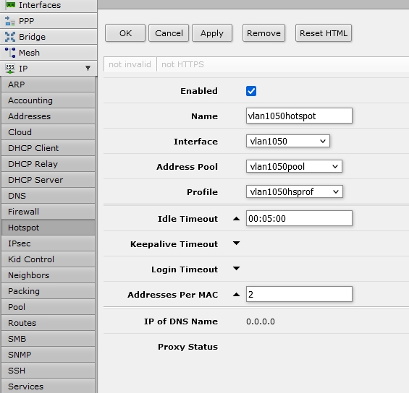The height and width of the screenshot is (393, 409).
Task: Click the Interfaces menu icon
Action: [x=10, y=5]
